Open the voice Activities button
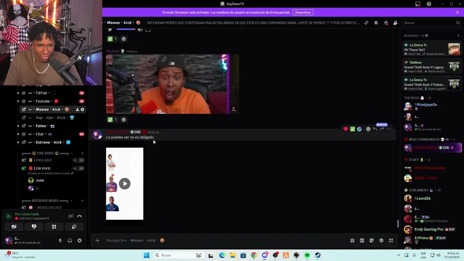The height and width of the screenshot is (261, 464). [x=54, y=227]
